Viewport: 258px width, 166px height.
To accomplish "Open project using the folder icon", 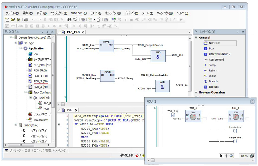I will pyautogui.click(x=13, y=19).
